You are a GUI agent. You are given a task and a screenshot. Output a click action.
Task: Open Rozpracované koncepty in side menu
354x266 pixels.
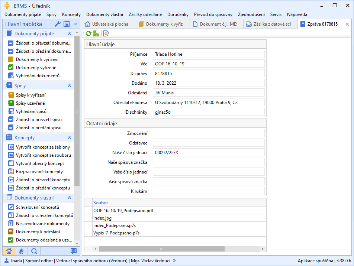(x=39, y=172)
